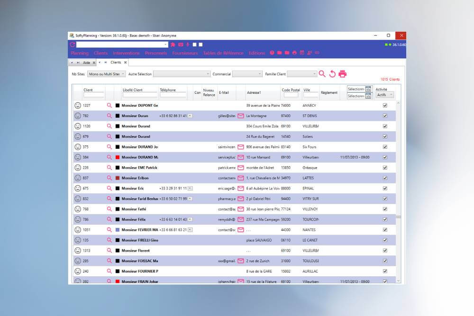Screen dimensions: 474x316
Task: Open the magnifier for client 1227
Action: pos(109,105)
